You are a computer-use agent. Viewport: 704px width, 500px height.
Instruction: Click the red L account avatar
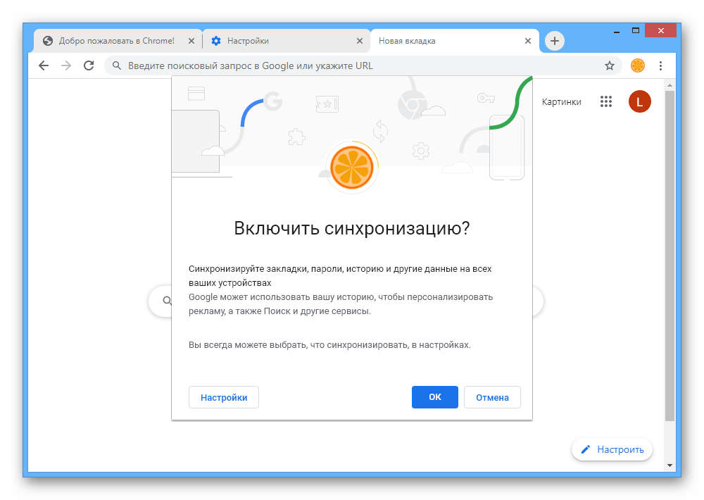click(x=639, y=101)
